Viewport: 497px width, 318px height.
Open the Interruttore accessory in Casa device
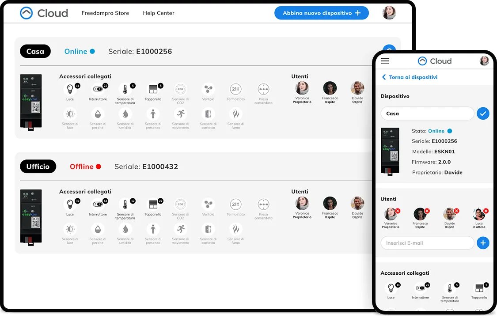[x=98, y=89]
